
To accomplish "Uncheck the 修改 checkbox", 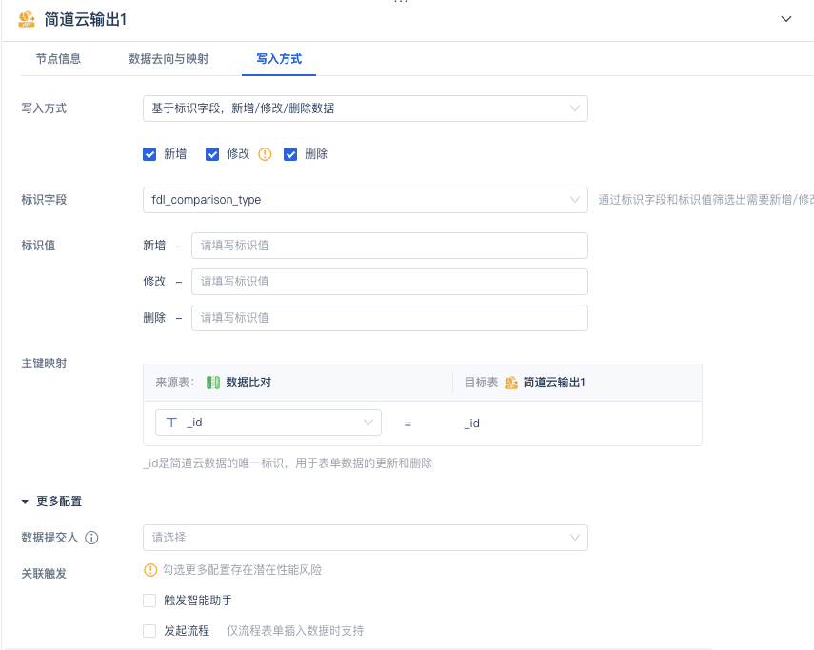I will [212, 154].
